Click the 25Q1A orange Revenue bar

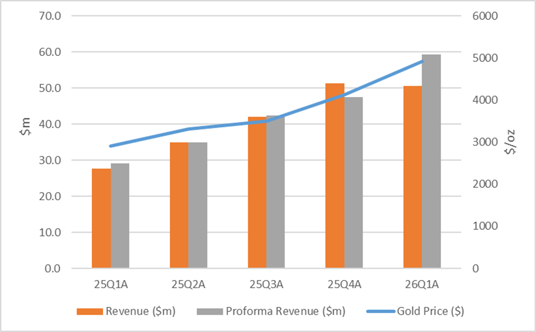click(x=101, y=218)
